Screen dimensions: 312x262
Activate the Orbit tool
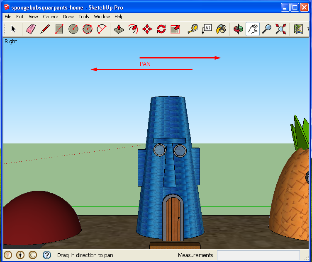pos(239,29)
